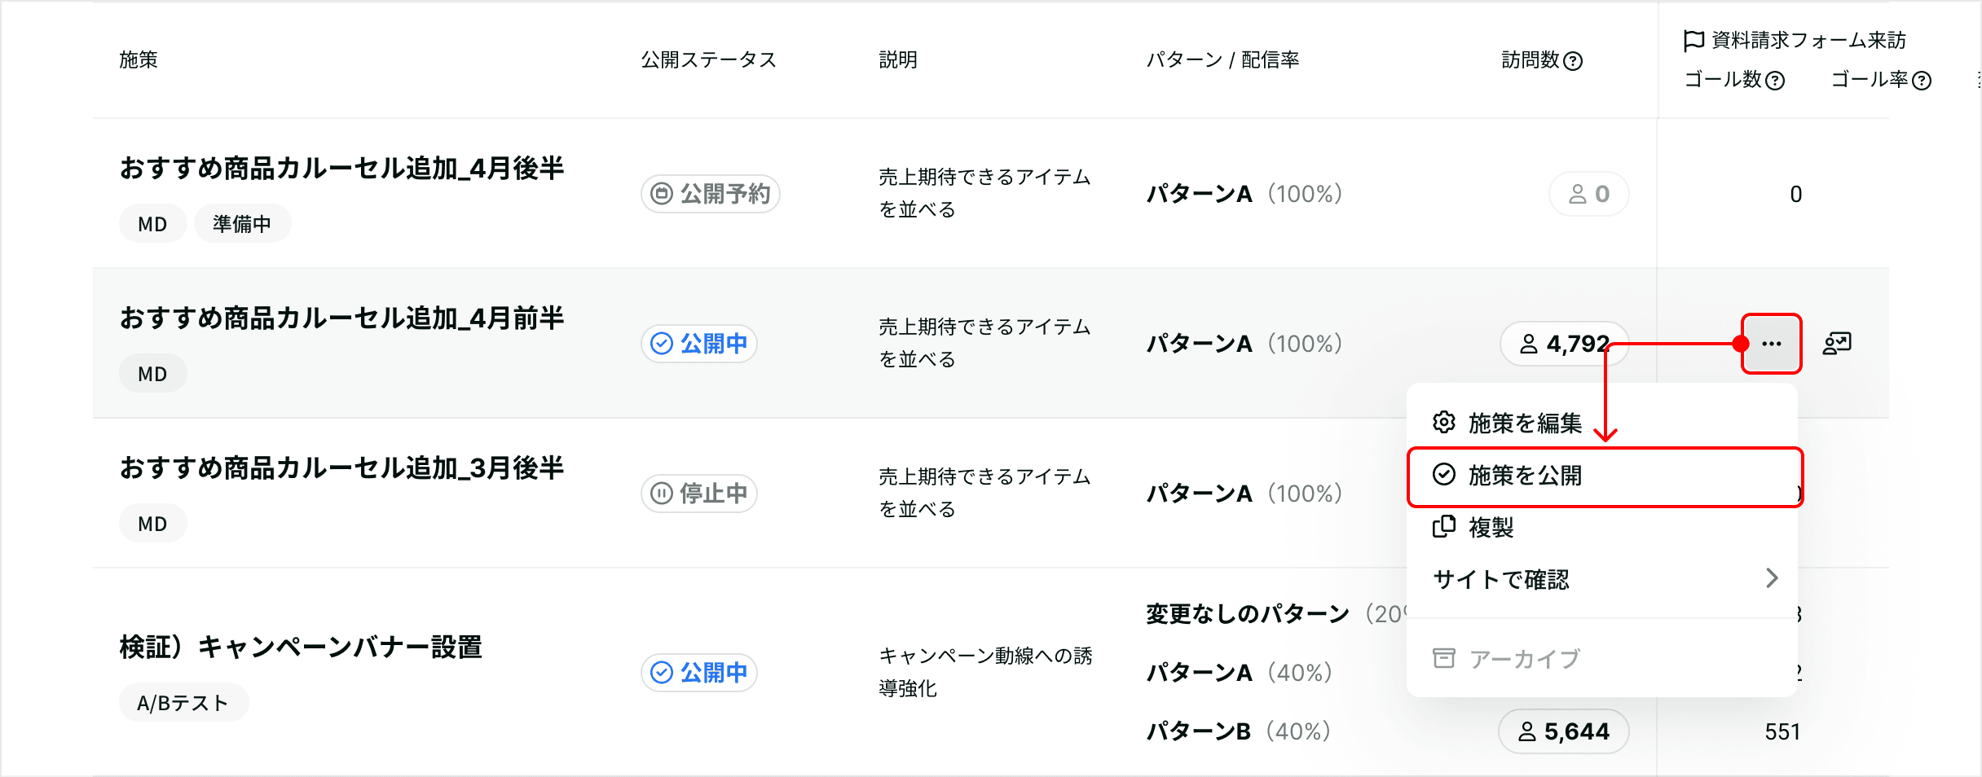
Task: Click the help icon next to ゴール率
Action: [1922, 81]
